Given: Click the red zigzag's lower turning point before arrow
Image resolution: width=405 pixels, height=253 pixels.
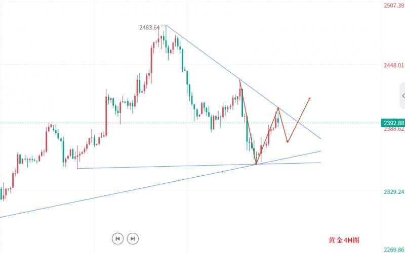Looking at the screenshot, I should click(287, 142).
